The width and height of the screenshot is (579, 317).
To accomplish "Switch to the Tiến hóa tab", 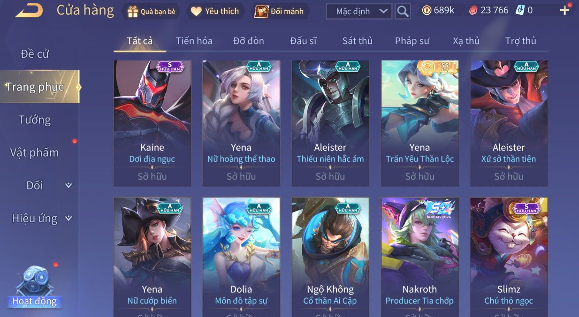I will click(194, 41).
